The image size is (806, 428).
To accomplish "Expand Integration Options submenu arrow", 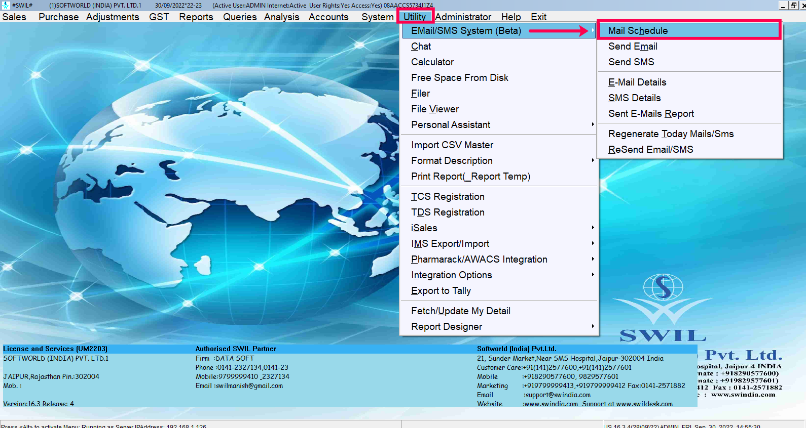I will pyautogui.click(x=593, y=275).
